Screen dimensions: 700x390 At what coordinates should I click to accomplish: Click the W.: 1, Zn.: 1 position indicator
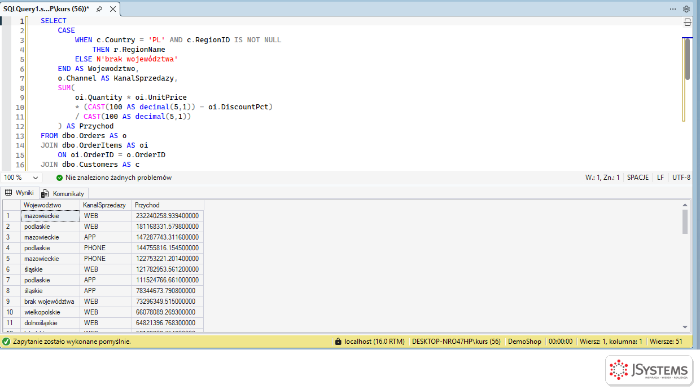[x=602, y=178]
